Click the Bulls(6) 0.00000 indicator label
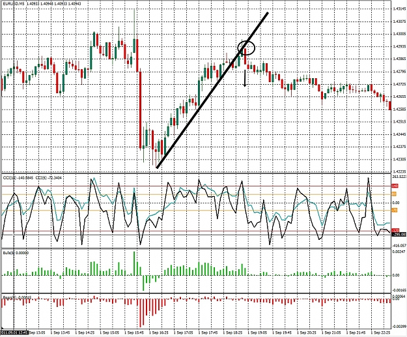 click(x=16, y=253)
